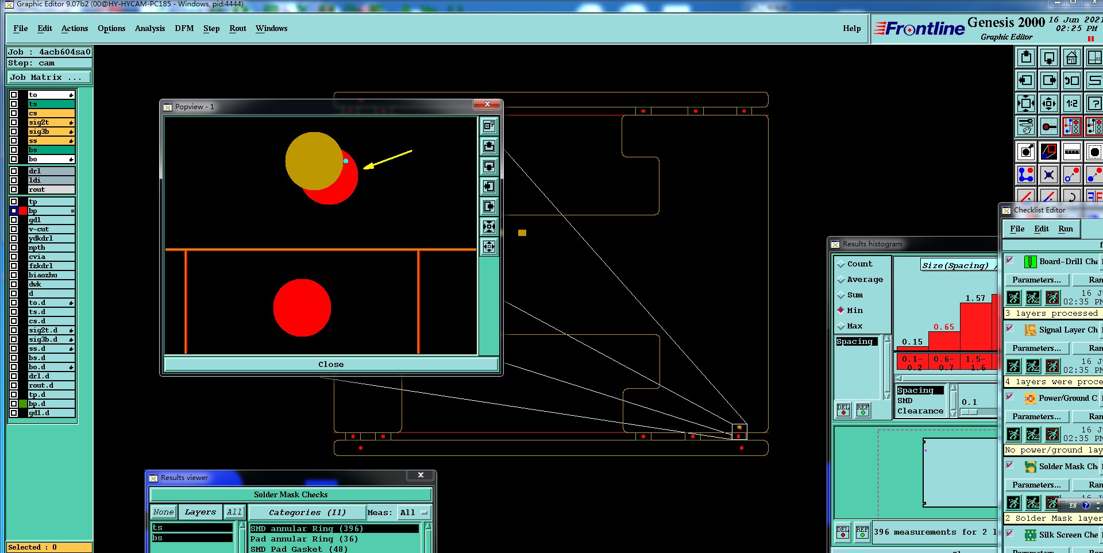Open the wrench and pencil tools icon
1103x553 pixels.
(x=1026, y=126)
